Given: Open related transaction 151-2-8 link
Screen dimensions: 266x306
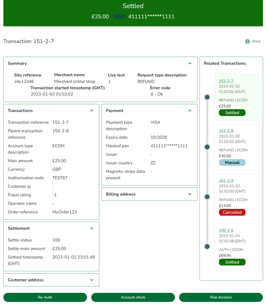Looking at the screenshot, I should click(x=226, y=131).
